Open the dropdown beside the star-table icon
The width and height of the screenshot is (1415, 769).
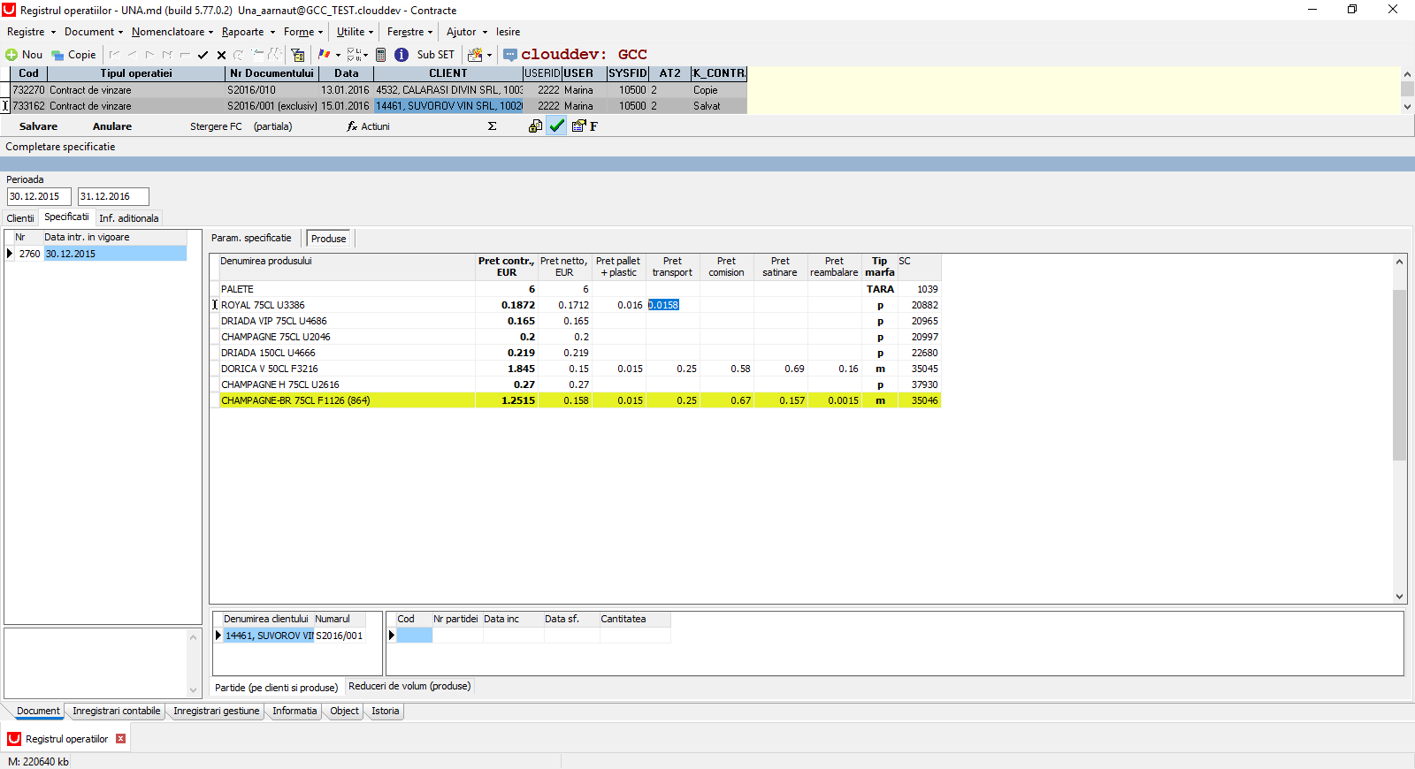point(489,55)
